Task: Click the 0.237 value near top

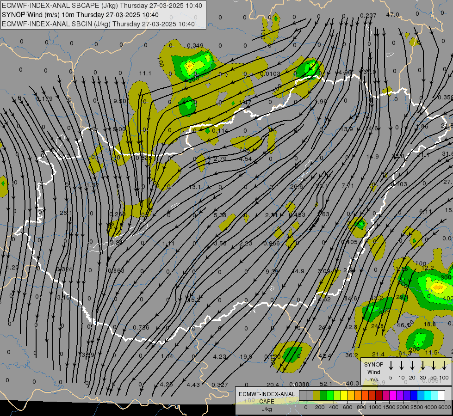Action: coord(368,16)
